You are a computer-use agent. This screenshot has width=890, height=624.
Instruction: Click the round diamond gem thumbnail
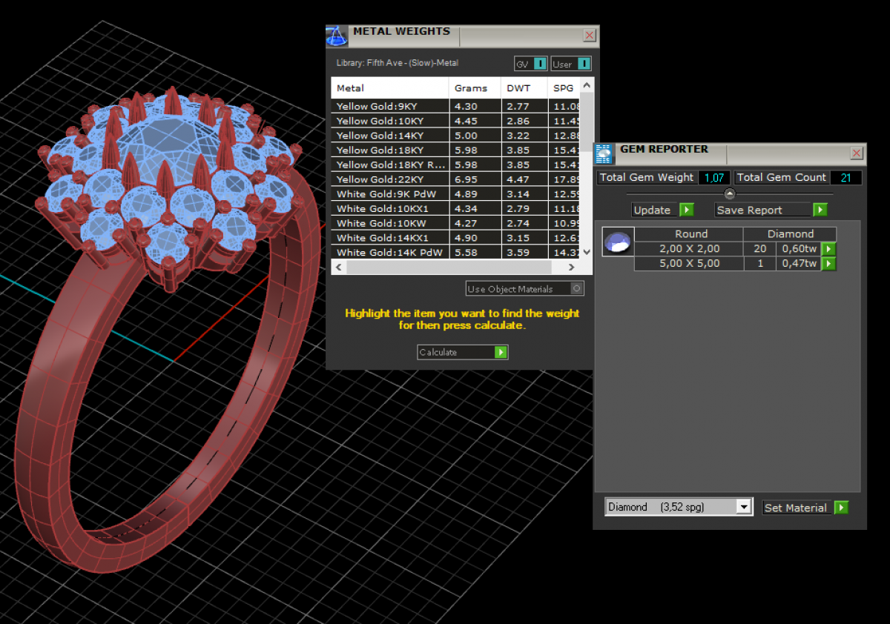(x=618, y=242)
